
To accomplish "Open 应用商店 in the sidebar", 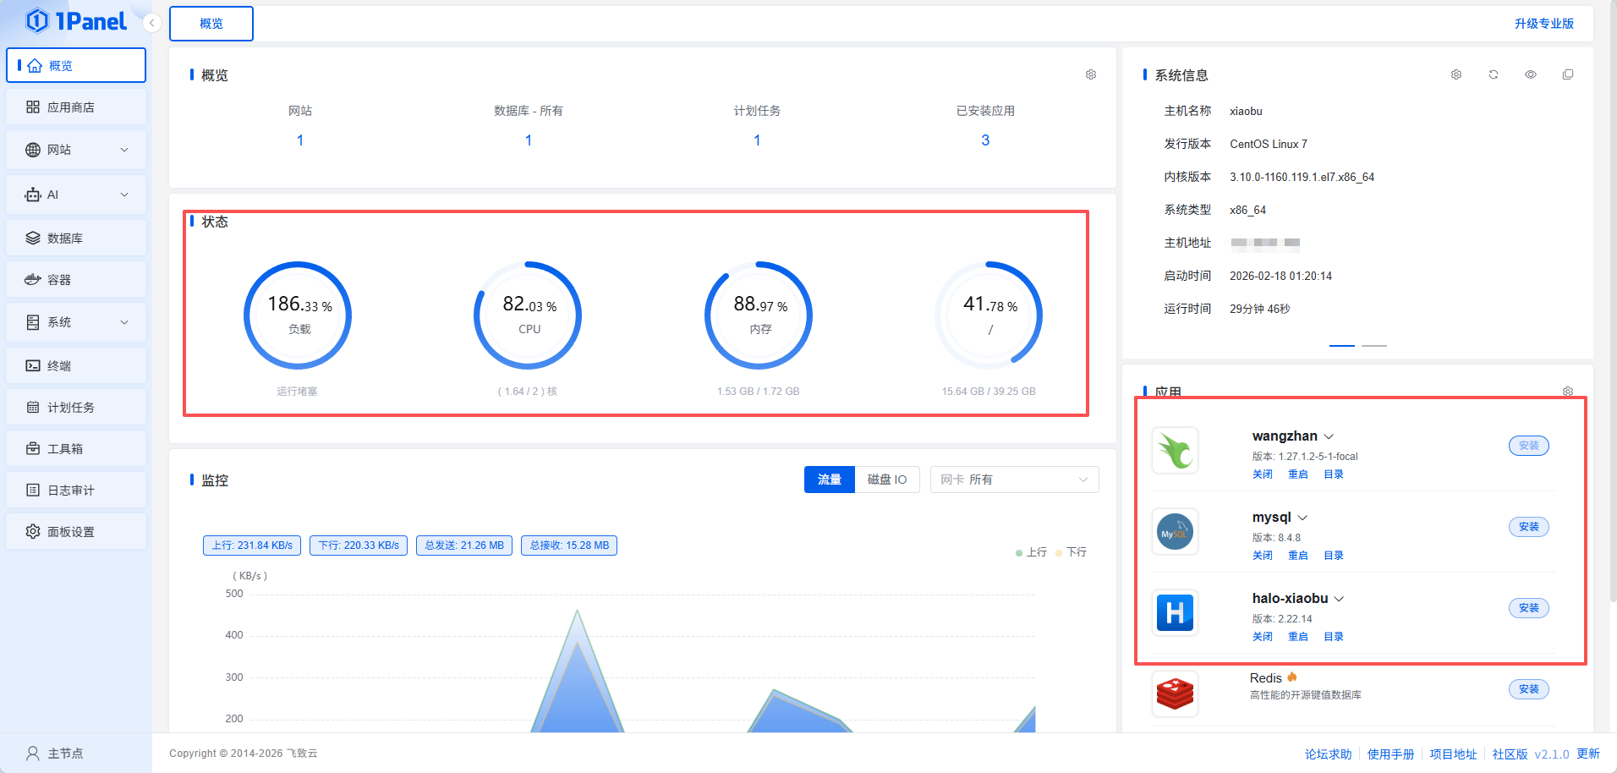I will 76,107.
